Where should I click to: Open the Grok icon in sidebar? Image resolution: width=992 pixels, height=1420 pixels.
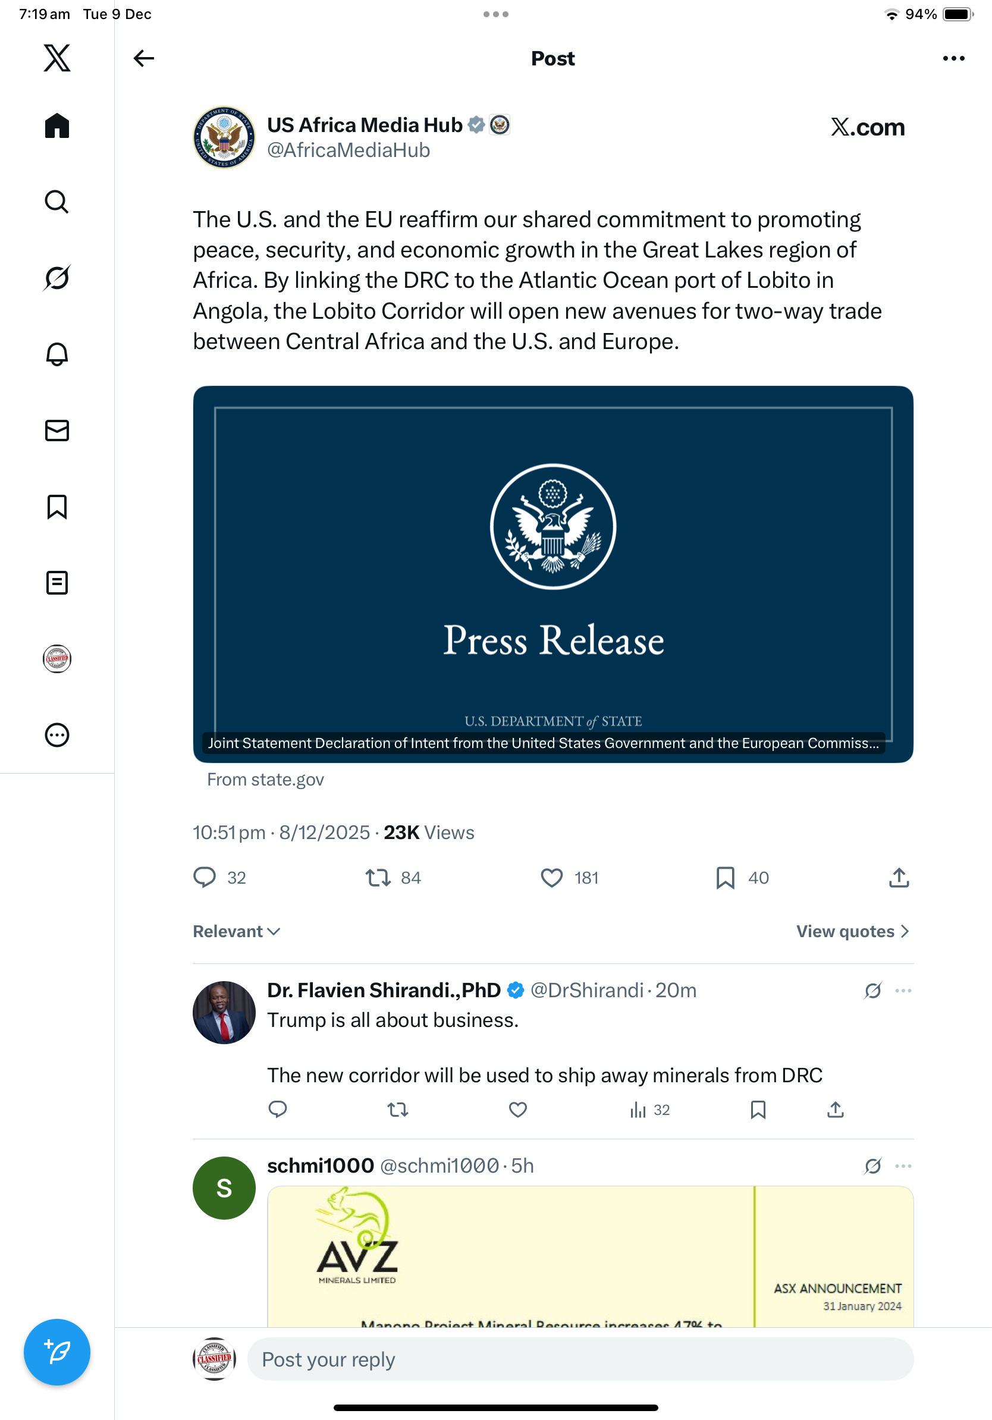[x=57, y=278]
